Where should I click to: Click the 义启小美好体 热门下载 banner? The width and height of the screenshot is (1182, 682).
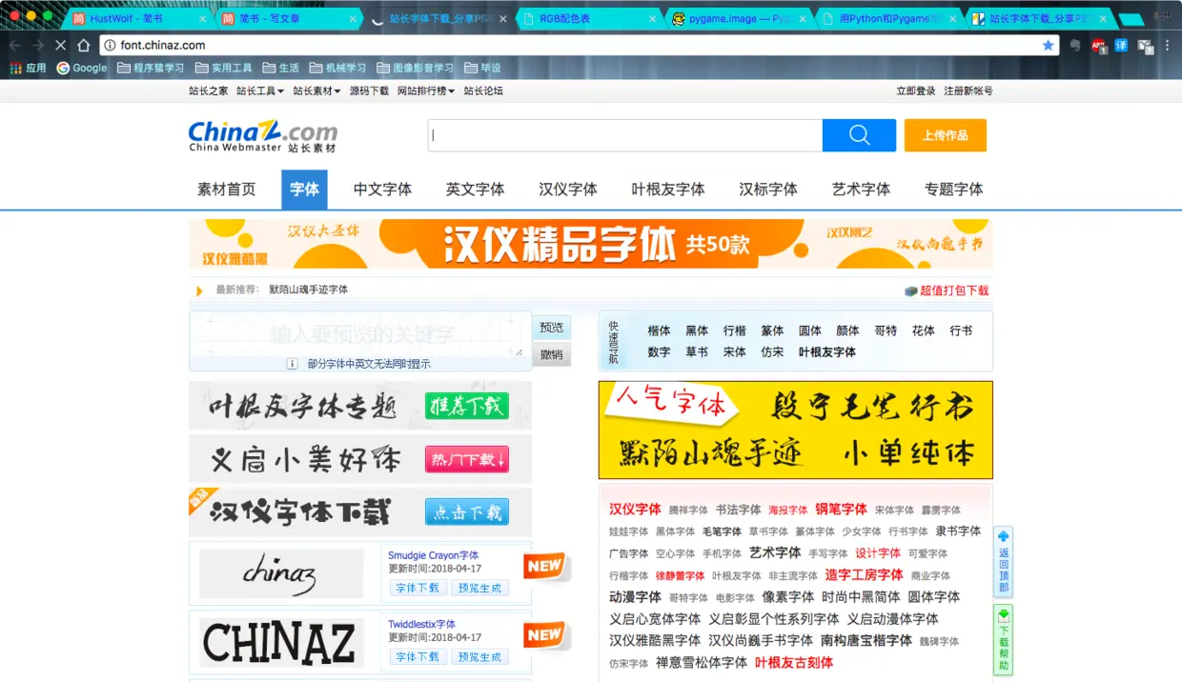click(x=360, y=459)
